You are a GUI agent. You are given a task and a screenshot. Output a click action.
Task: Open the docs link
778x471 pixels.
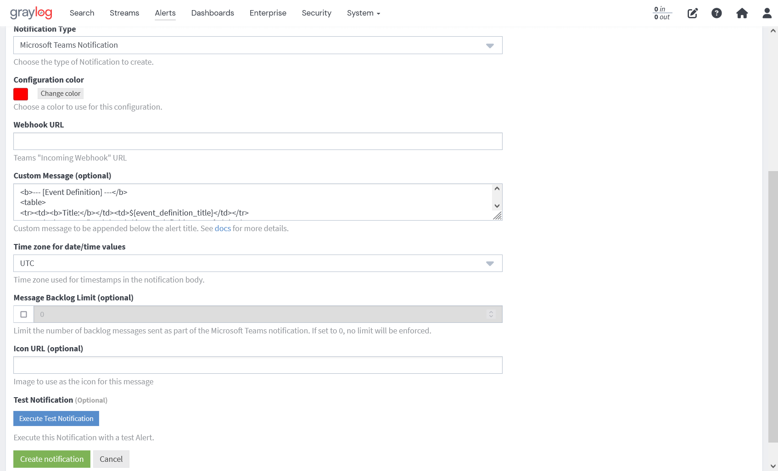[x=223, y=228]
